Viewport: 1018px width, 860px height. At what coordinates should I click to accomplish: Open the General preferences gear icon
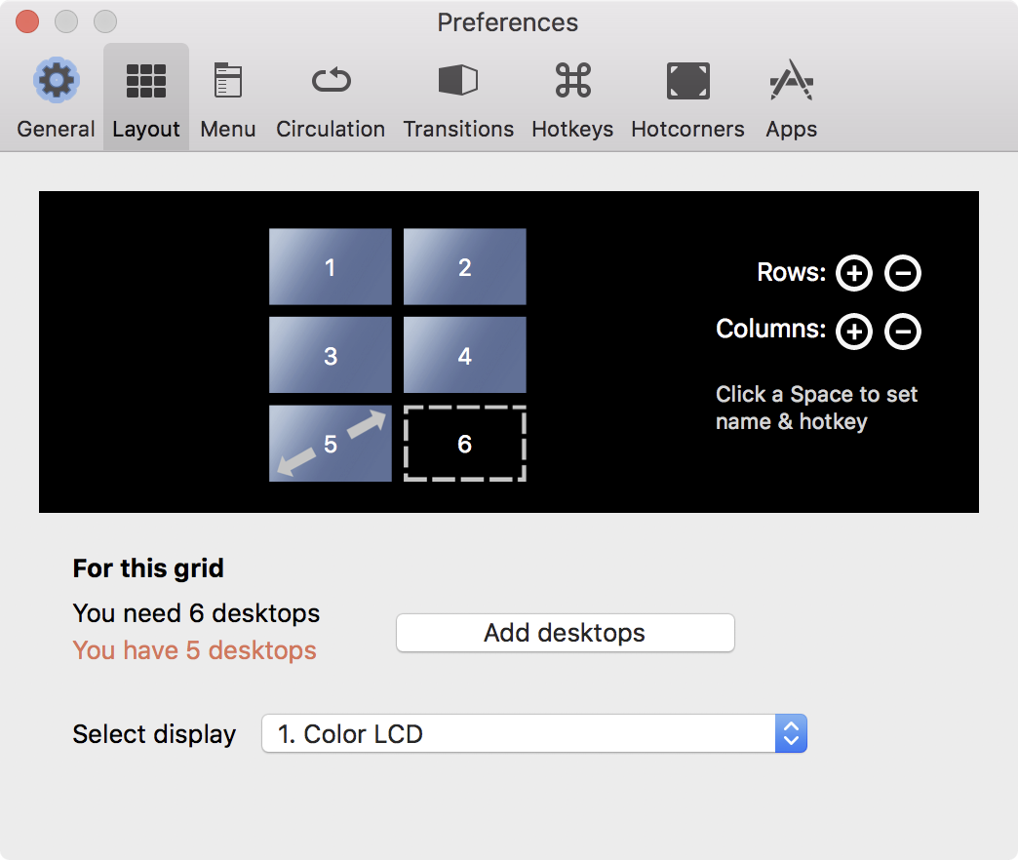56,82
